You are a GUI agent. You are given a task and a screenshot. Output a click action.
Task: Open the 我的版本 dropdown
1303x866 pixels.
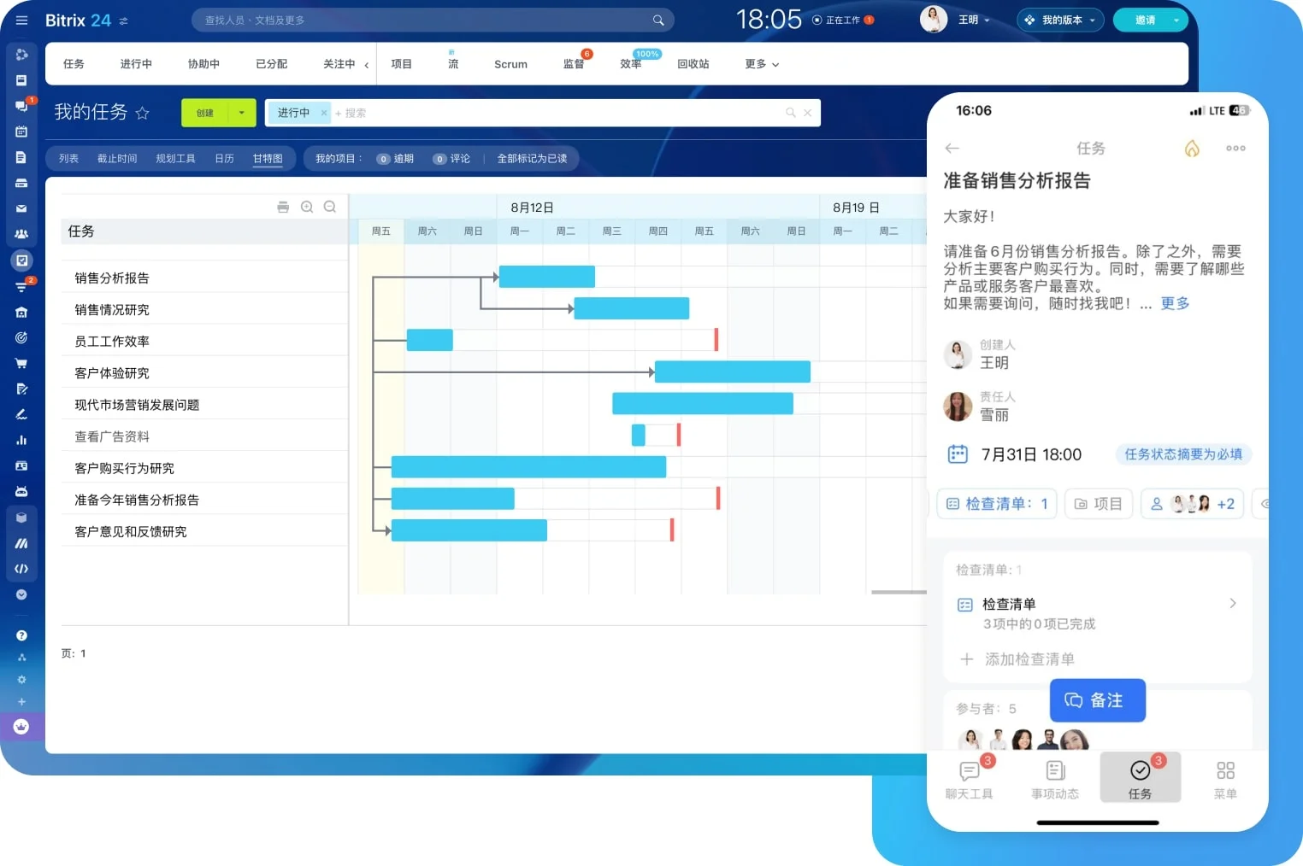point(1060,20)
